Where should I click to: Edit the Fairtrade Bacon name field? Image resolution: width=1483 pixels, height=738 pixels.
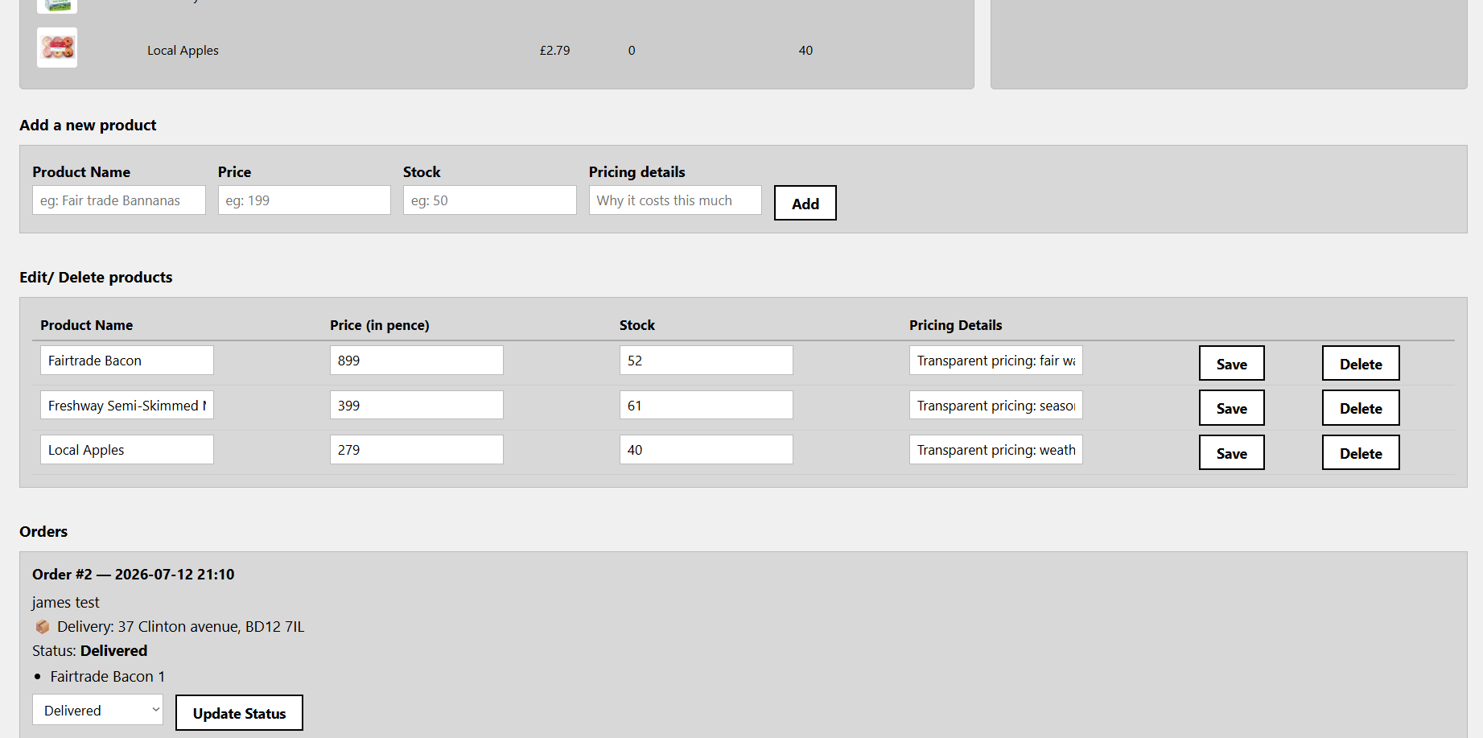[x=127, y=361]
